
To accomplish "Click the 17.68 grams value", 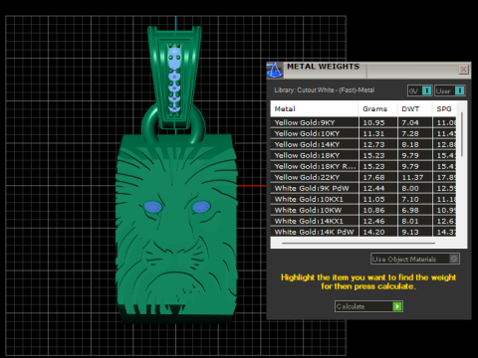I will [373, 178].
